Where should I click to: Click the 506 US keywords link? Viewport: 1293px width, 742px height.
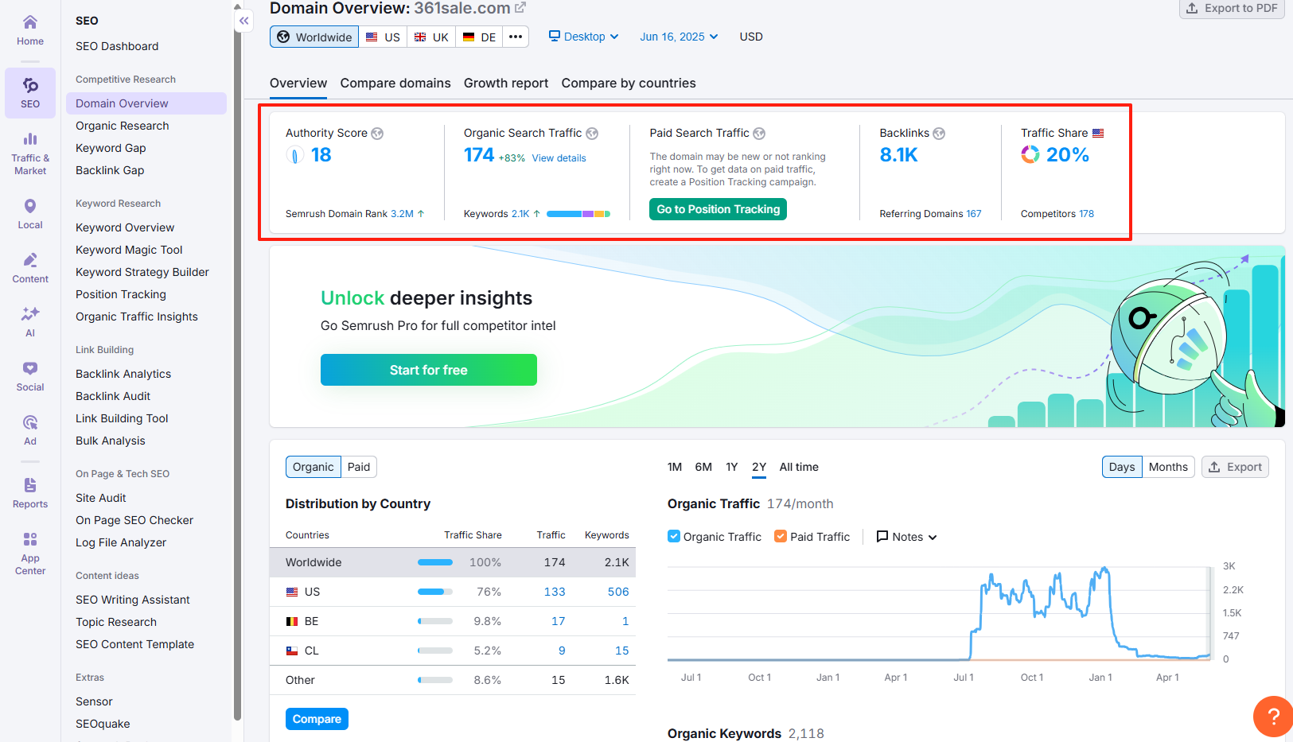[x=617, y=592]
